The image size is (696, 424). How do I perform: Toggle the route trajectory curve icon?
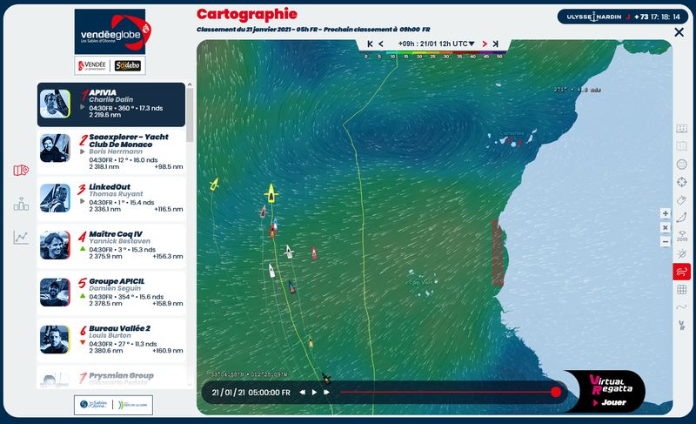click(x=682, y=218)
